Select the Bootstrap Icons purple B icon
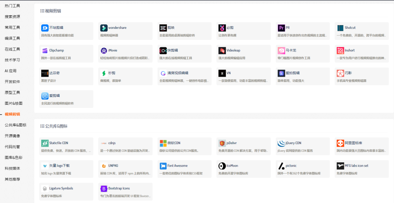Image resolution: width=394 pixels, height=203 pixels. 104,188
